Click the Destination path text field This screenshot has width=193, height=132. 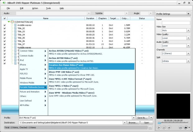pos(71,123)
